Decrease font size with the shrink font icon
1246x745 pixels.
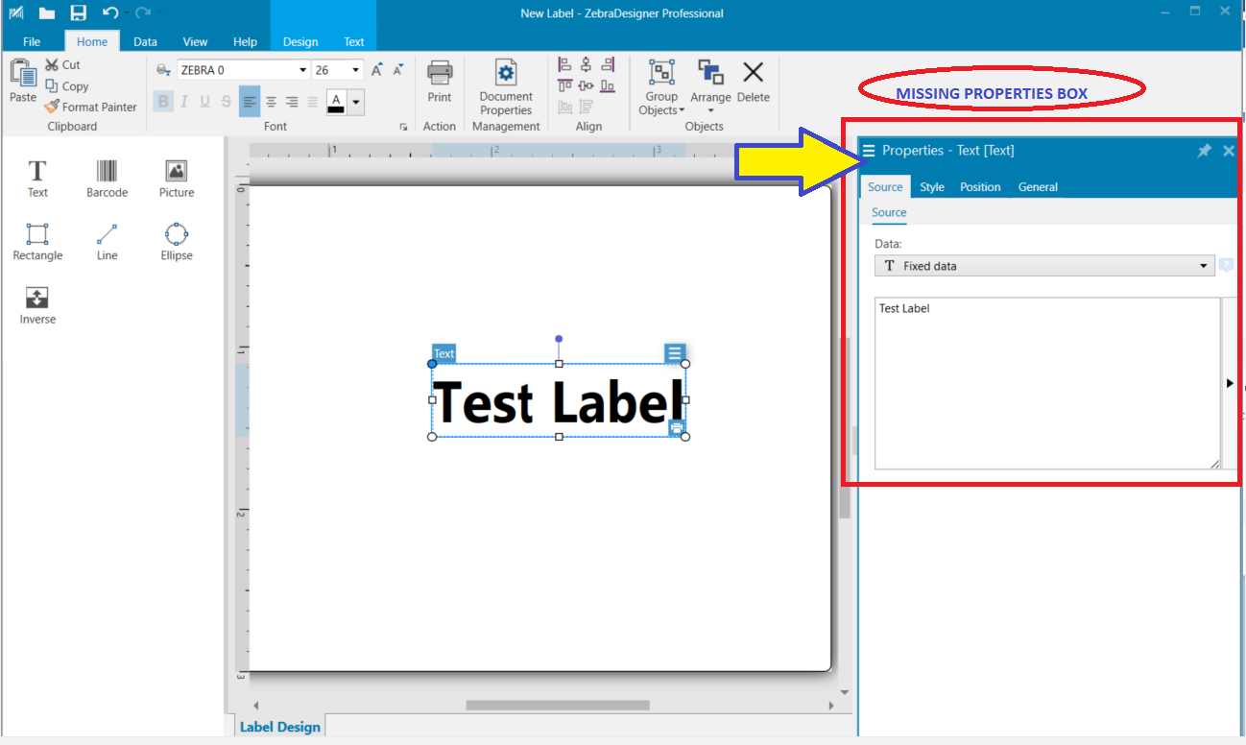coord(398,70)
